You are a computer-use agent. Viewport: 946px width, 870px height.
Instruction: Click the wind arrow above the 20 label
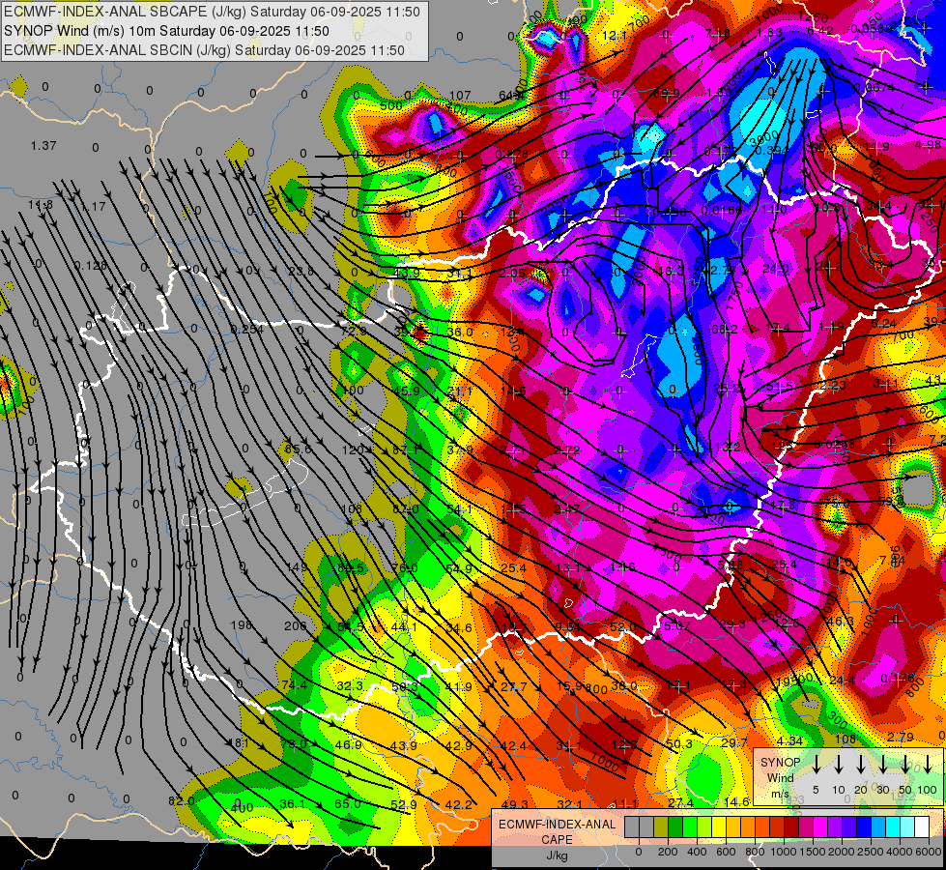click(x=860, y=765)
